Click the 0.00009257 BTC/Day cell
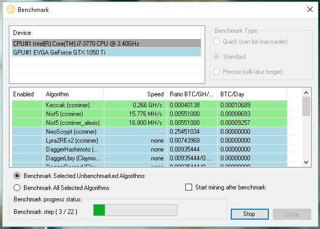 (252, 123)
